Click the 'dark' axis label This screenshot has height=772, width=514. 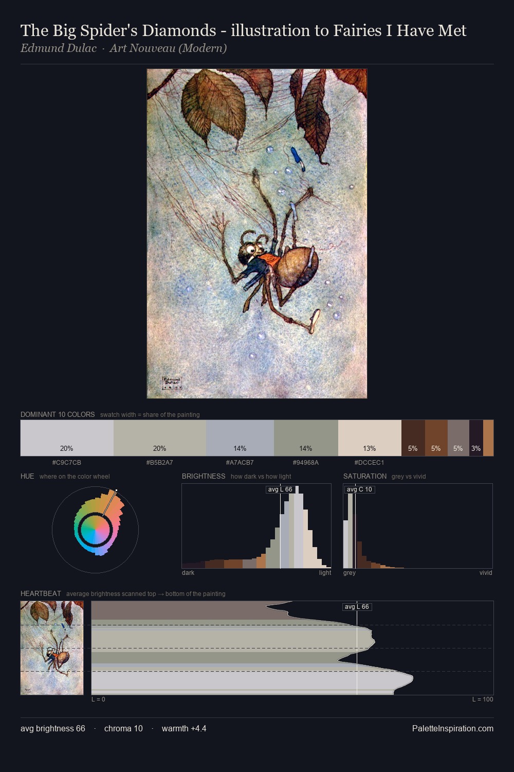pos(188,573)
